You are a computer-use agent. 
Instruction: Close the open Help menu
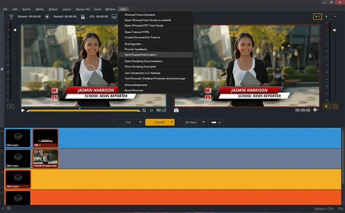point(123,9)
